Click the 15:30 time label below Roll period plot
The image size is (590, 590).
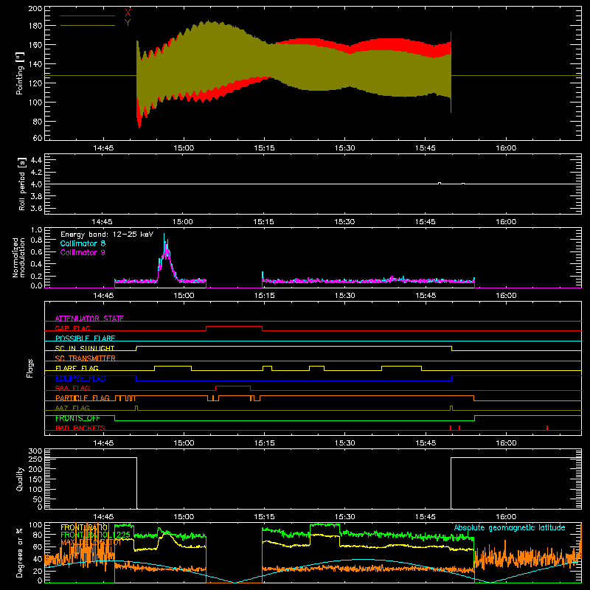(344, 222)
